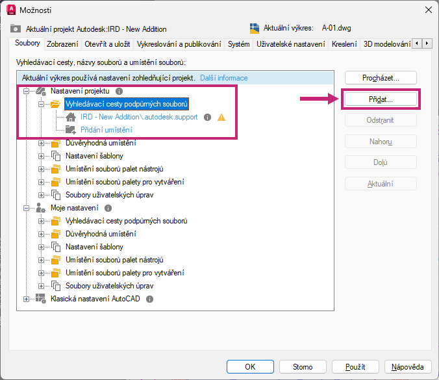The height and width of the screenshot is (380, 439).
Task: Click info icon beside Moje nastavení
Action: pos(108,208)
